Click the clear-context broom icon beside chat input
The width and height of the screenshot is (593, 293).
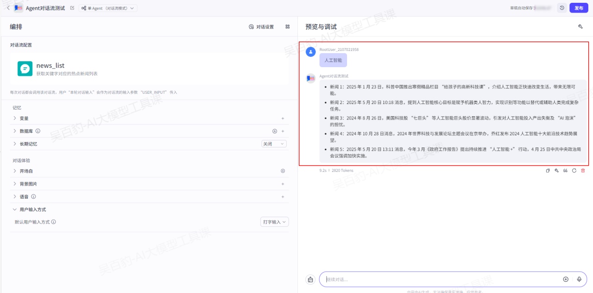pyautogui.click(x=310, y=279)
